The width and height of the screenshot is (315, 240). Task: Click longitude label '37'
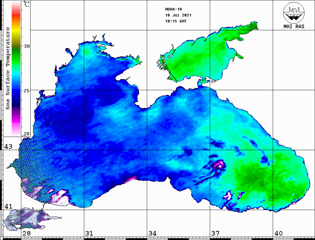(x=215, y=233)
